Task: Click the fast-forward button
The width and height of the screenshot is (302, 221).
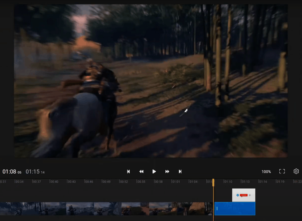Action: pyautogui.click(x=167, y=171)
